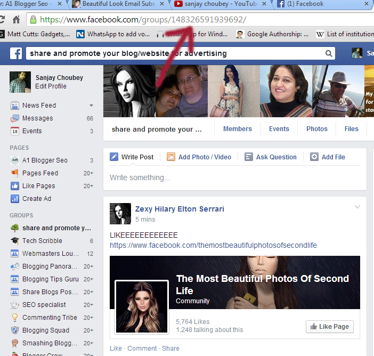Open the group Members tab
Screen dimensions: 374x356
237,129
